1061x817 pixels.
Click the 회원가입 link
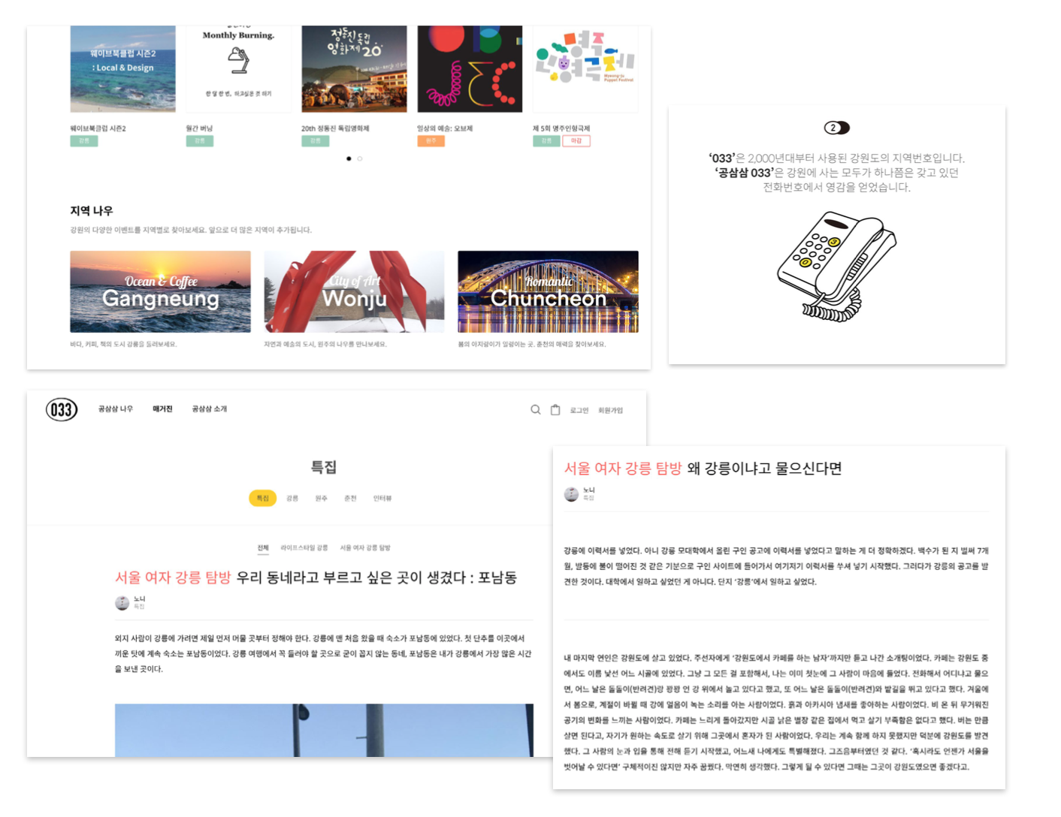coord(610,411)
